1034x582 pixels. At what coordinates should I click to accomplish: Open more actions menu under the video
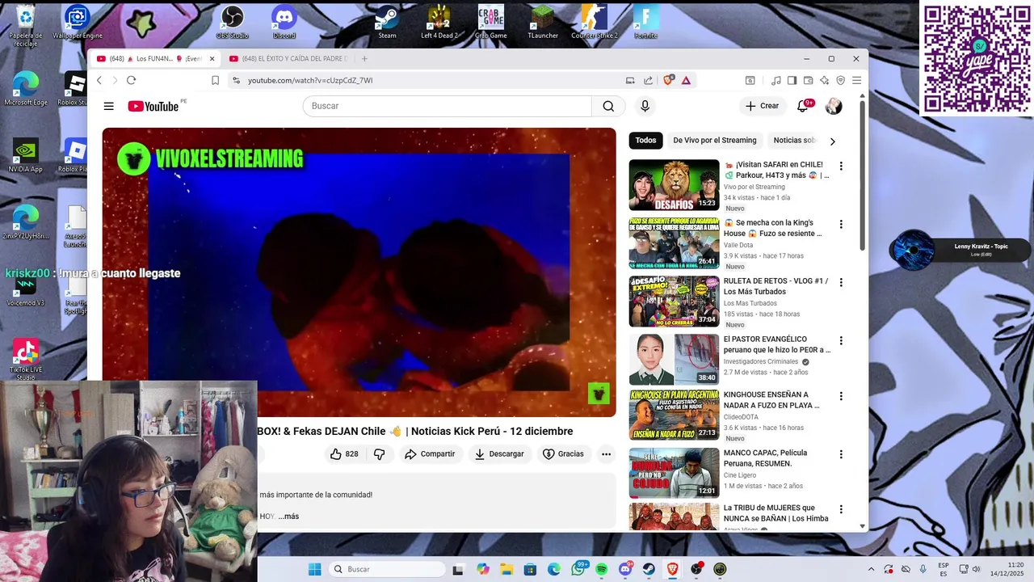(606, 454)
